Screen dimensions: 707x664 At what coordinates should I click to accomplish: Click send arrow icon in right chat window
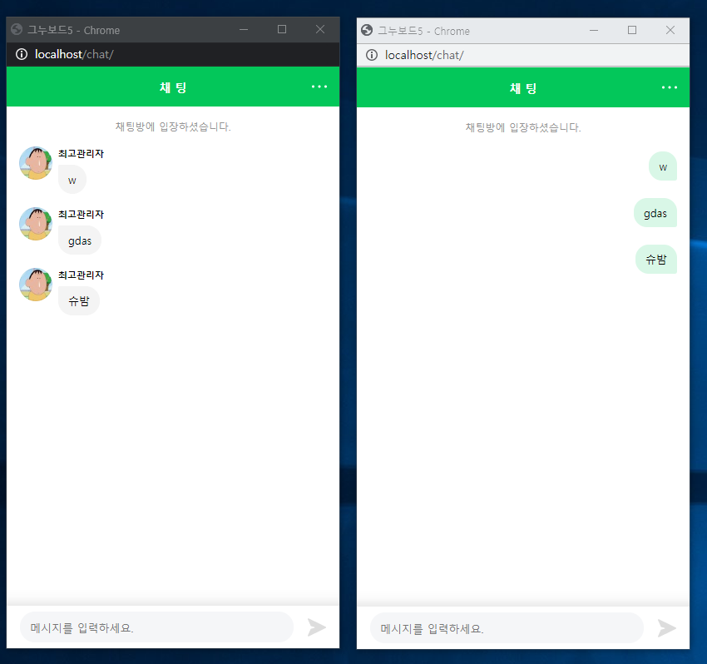coord(667,628)
